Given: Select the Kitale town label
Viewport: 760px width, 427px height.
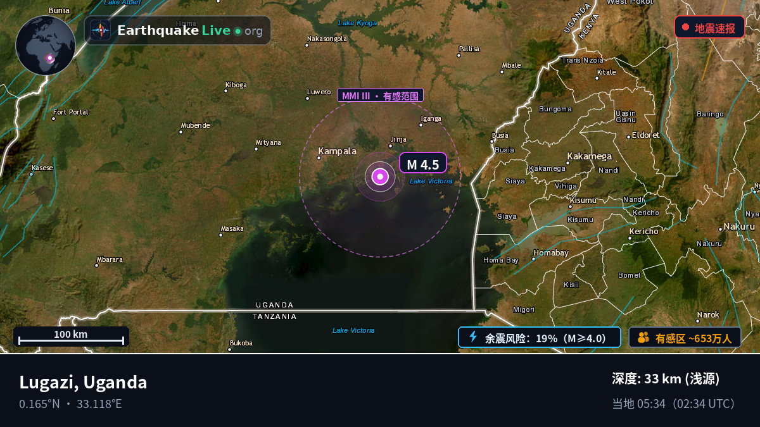Looking at the screenshot, I should click(606, 72).
